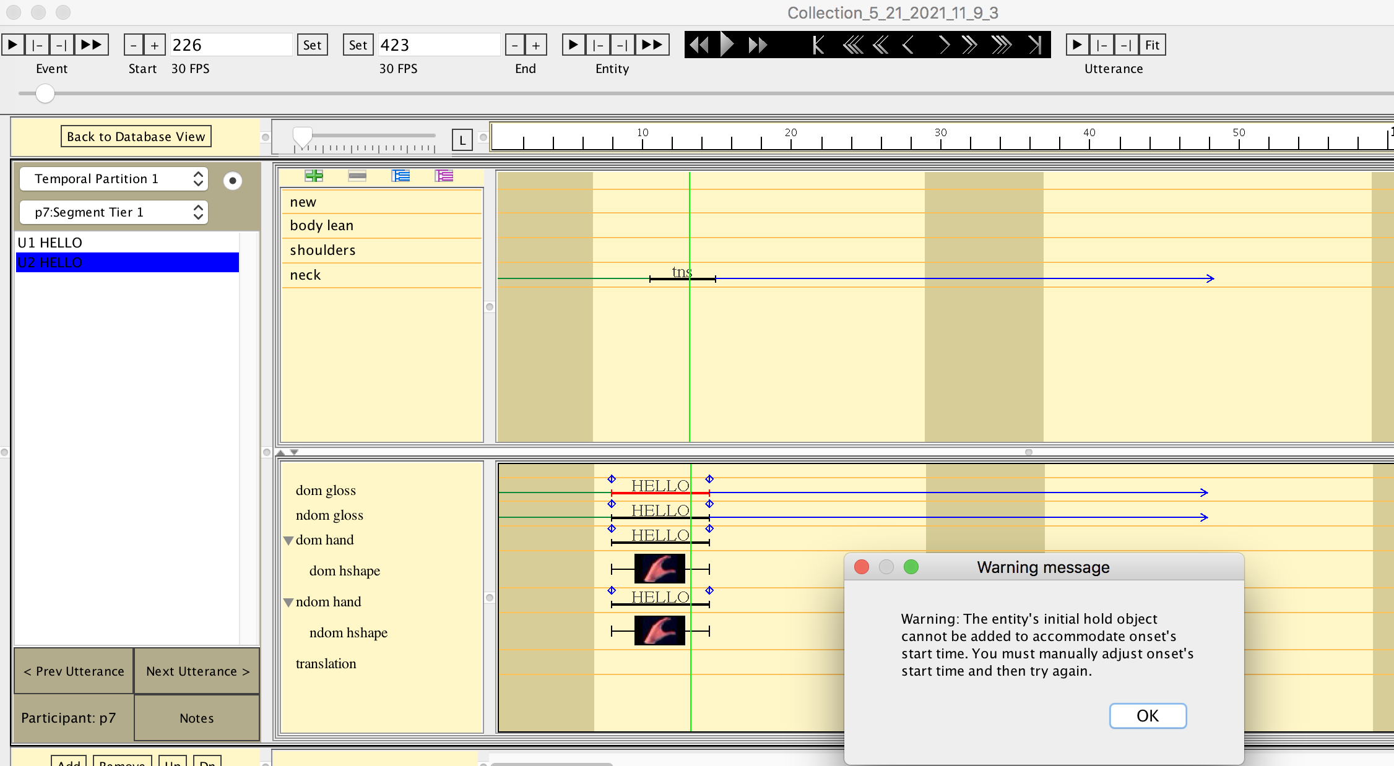The height and width of the screenshot is (766, 1394).
Task: Collapse the dom hand disclosure triangle
Action: coord(288,540)
